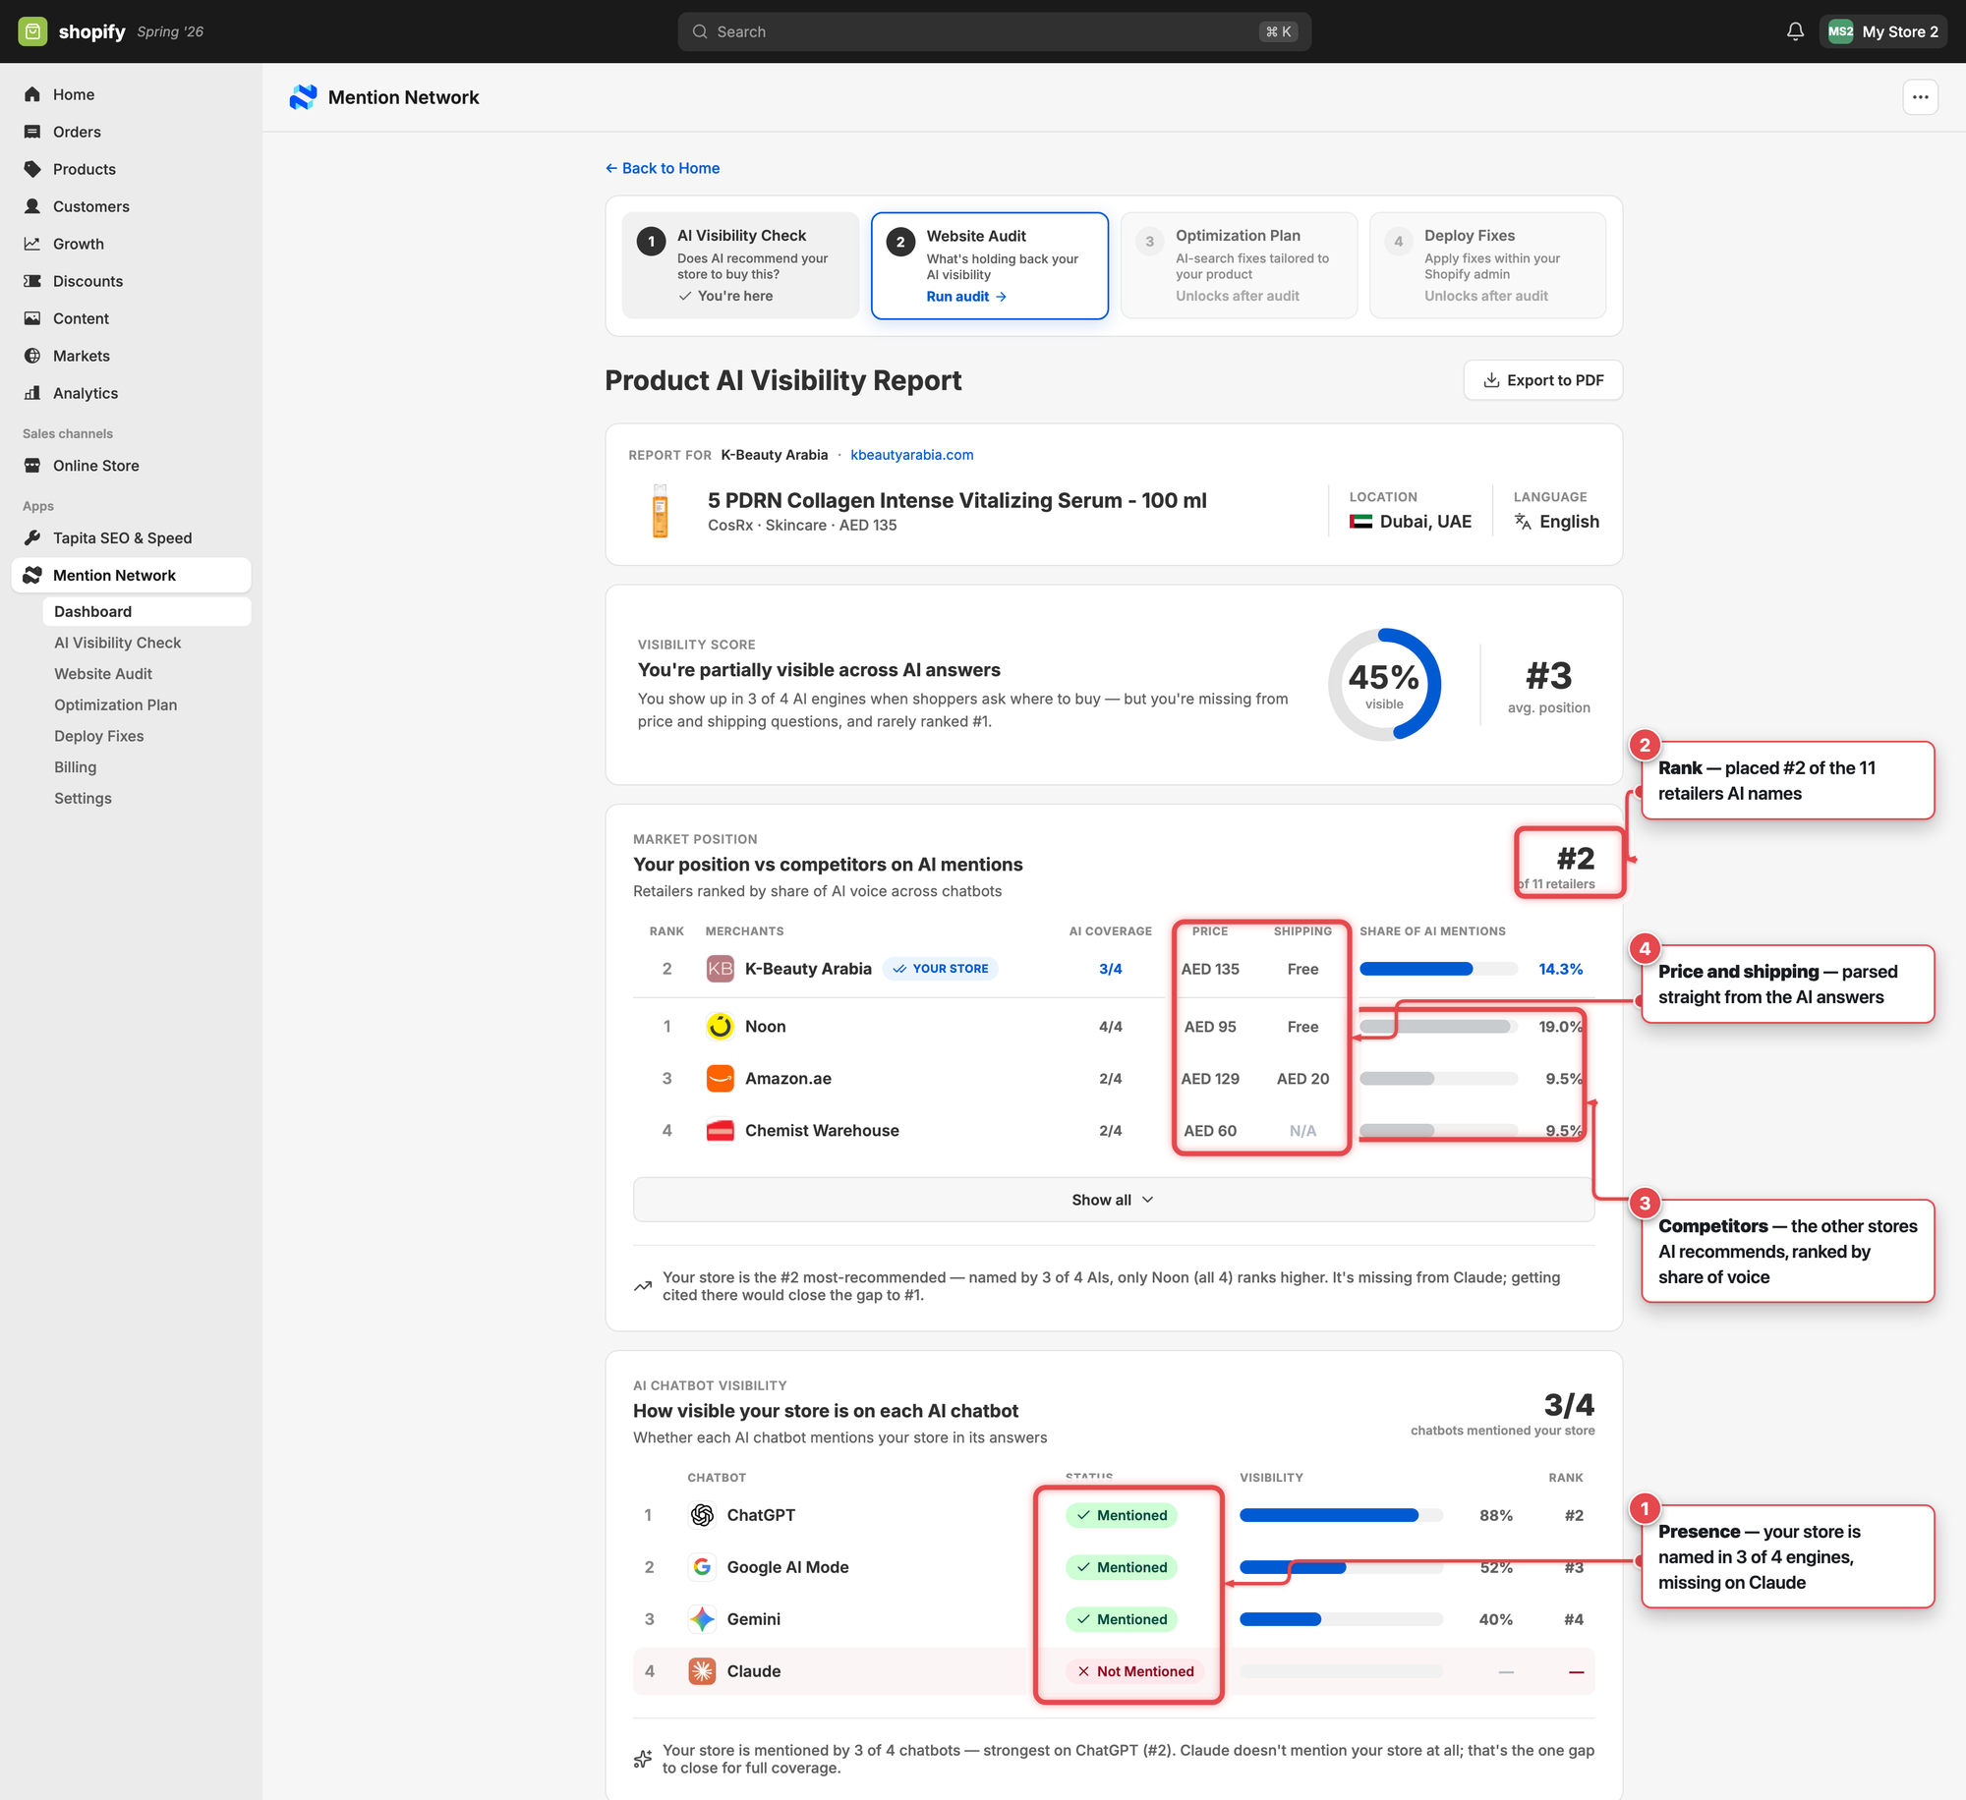Click Amazon.ae's AED 20 shipping cell
Screen dimensions: 1966x1800
point(1302,1079)
